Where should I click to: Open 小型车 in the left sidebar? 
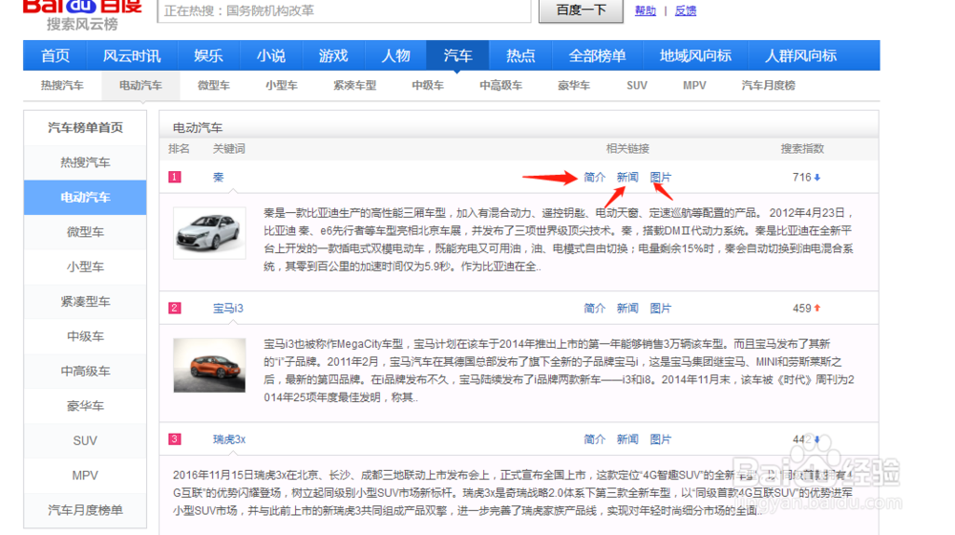pos(85,267)
